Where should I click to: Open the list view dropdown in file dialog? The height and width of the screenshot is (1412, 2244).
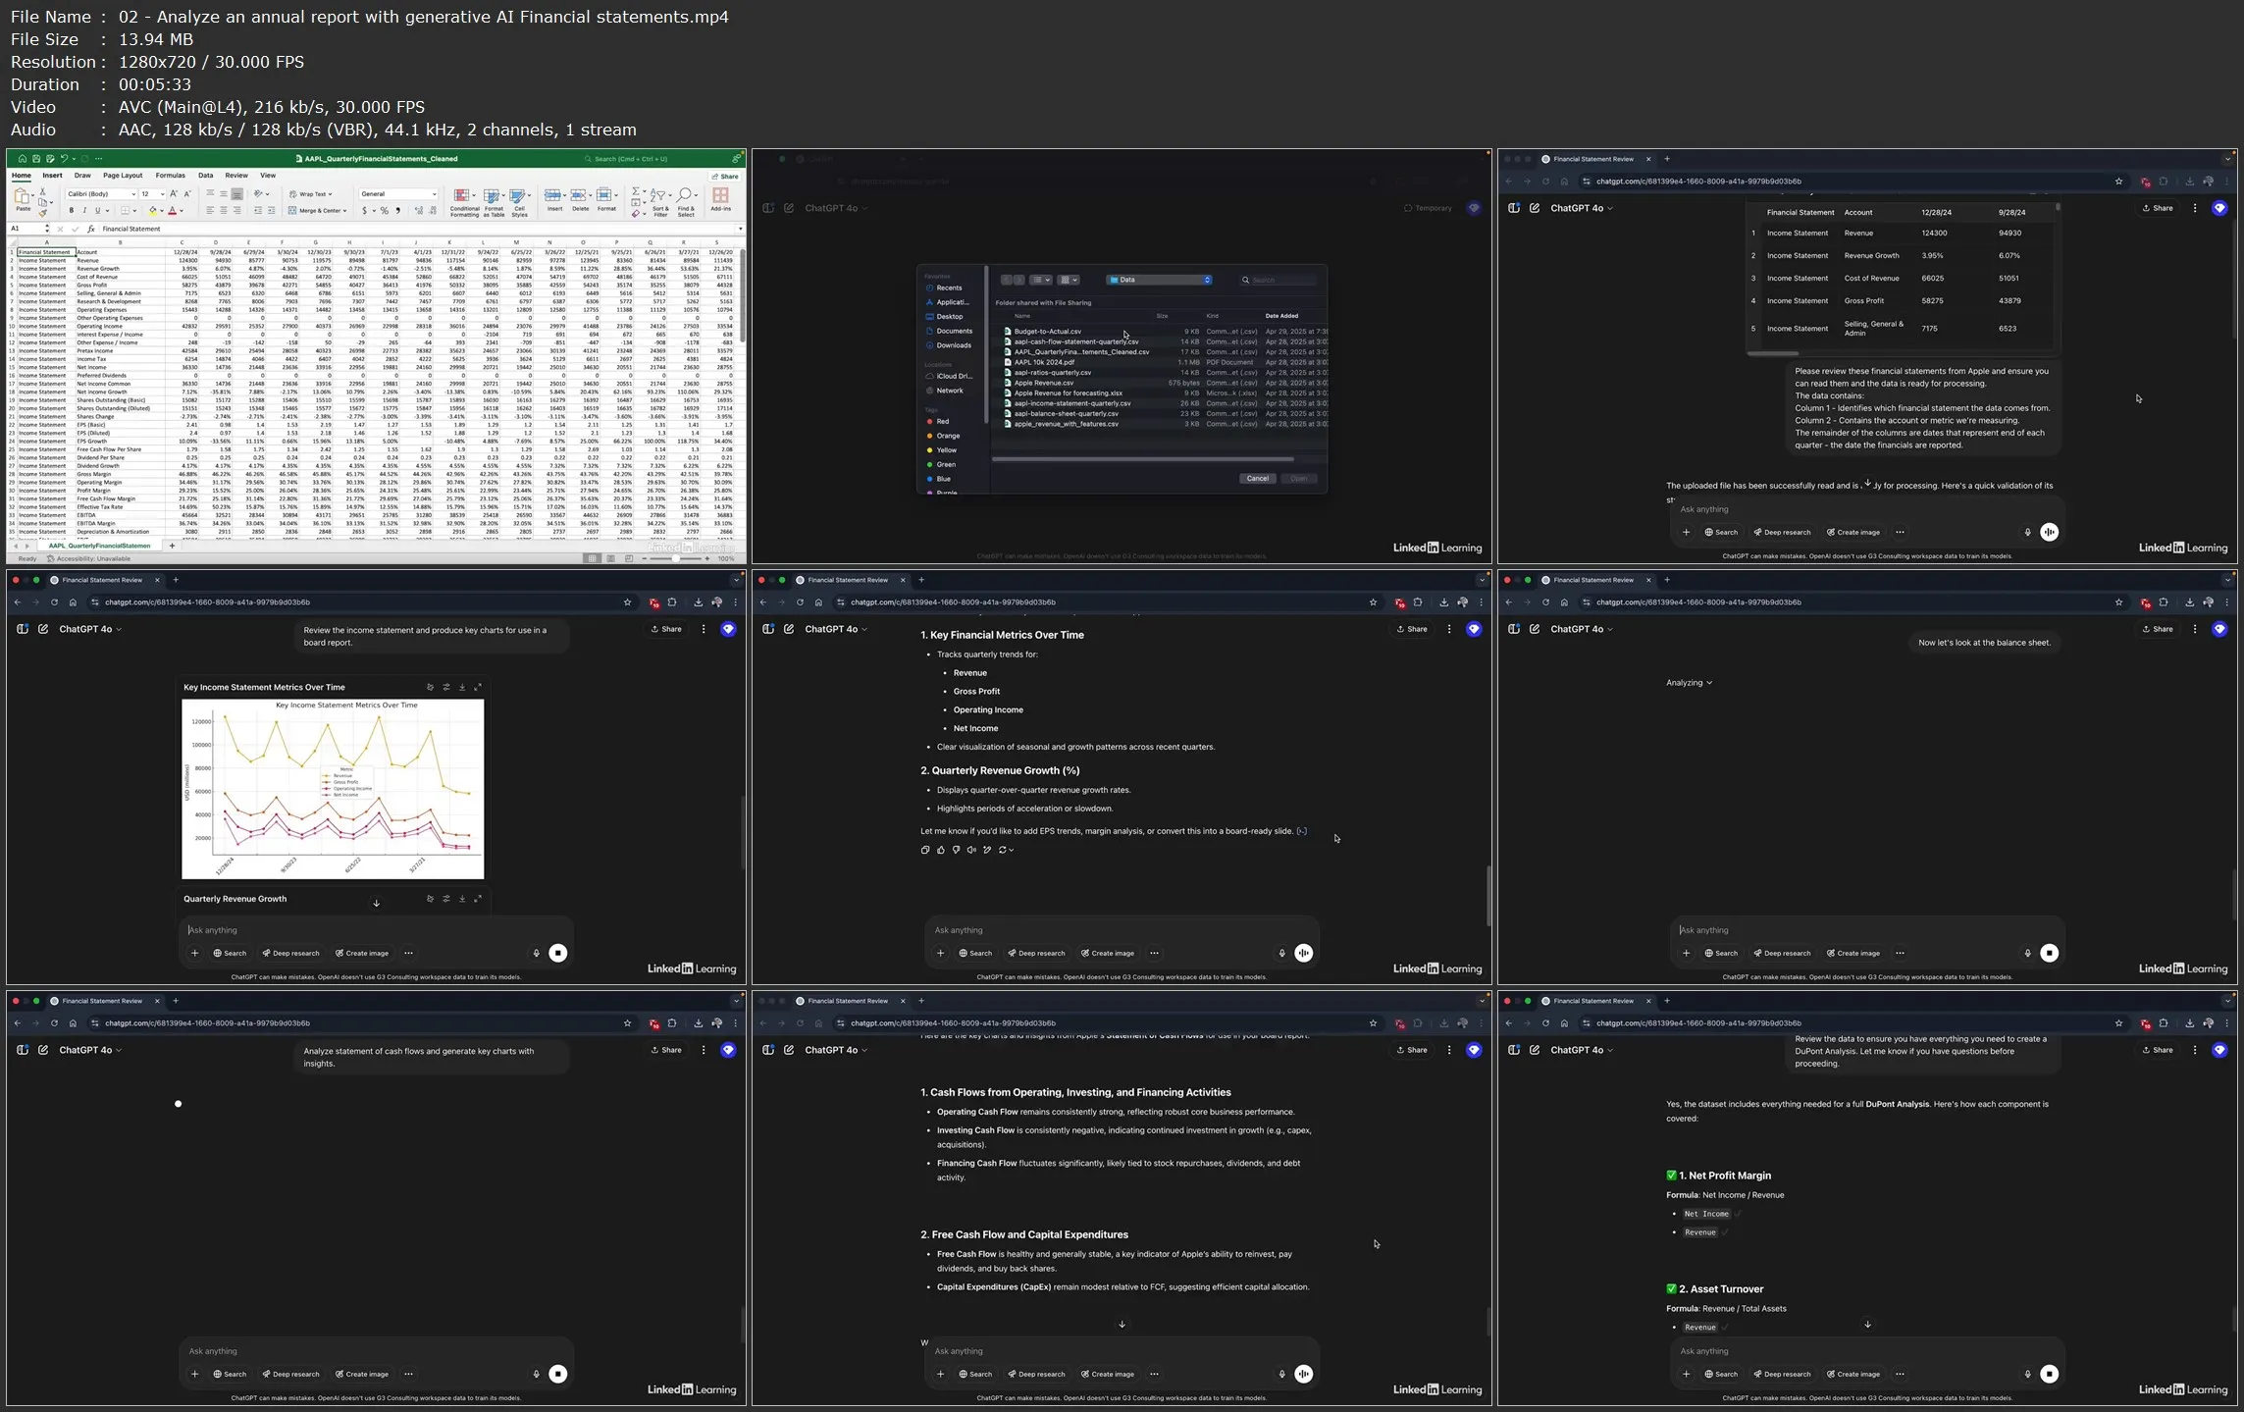click(x=1041, y=280)
